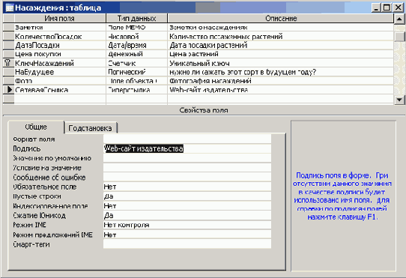Click the scroll up arrow of field list
Screen dimensions: 406x278
pyautogui.click(x=399, y=19)
